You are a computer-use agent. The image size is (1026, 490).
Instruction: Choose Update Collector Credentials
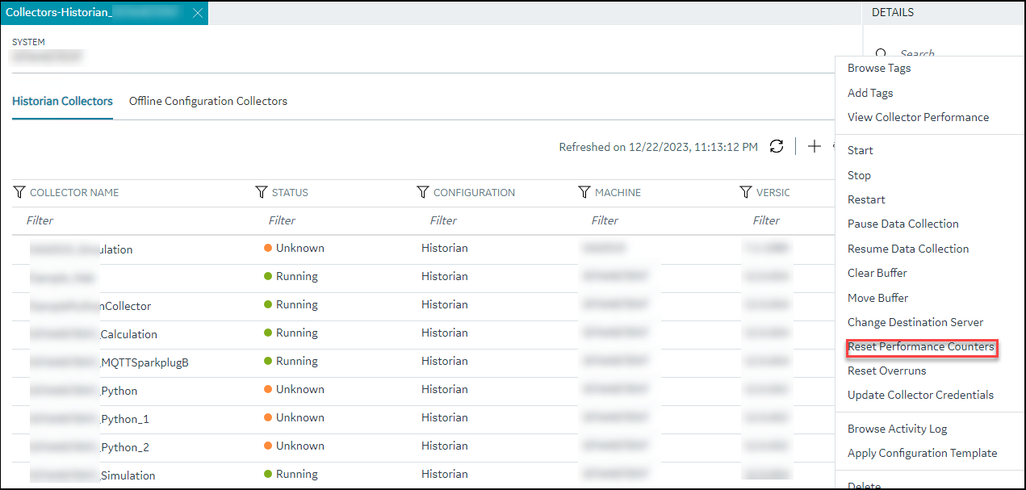[920, 395]
